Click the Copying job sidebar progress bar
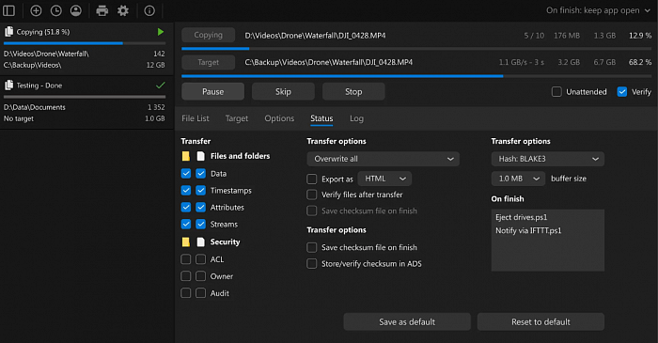This screenshot has height=343, width=658. 85,43
